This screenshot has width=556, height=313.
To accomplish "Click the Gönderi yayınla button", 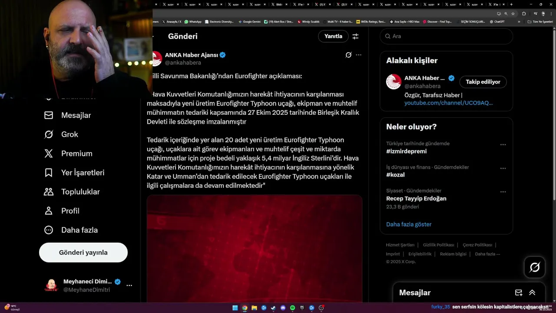I will tap(83, 253).
